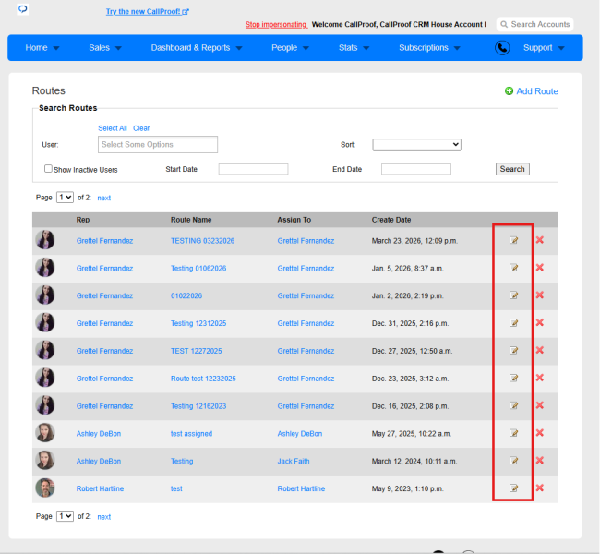This screenshot has width=600, height=554.
Task: Edit the test assigned route
Action: (513, 433)
